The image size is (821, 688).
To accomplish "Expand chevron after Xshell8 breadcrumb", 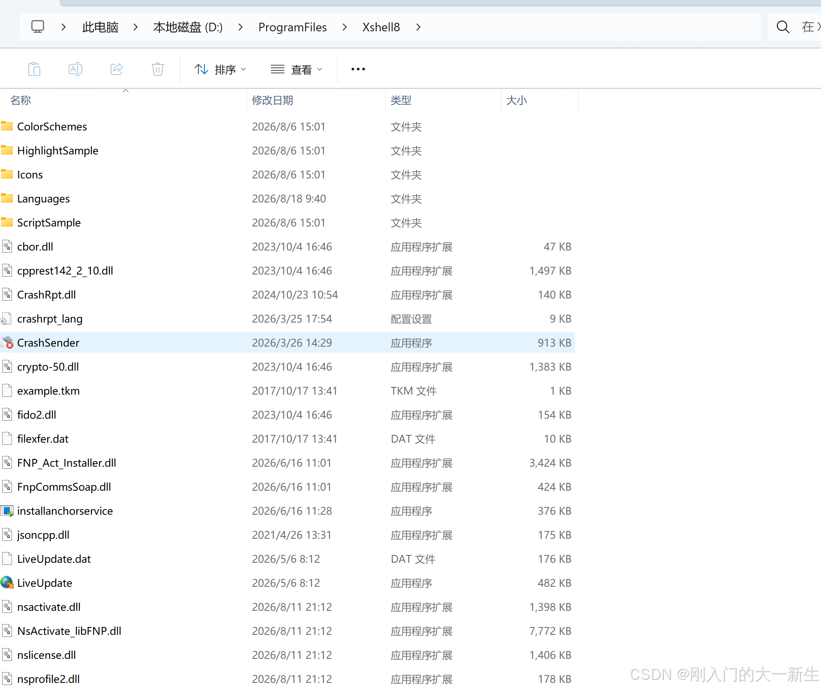I will pos(418,27).
